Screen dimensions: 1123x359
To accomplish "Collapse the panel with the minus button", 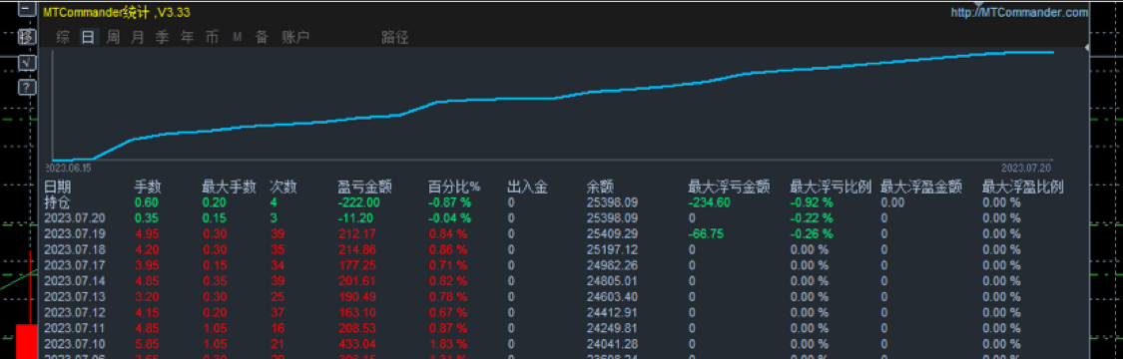I will tap(27, 10).
